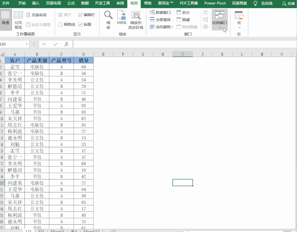Click the formula bar confirm checkmark

pos(56,44)
